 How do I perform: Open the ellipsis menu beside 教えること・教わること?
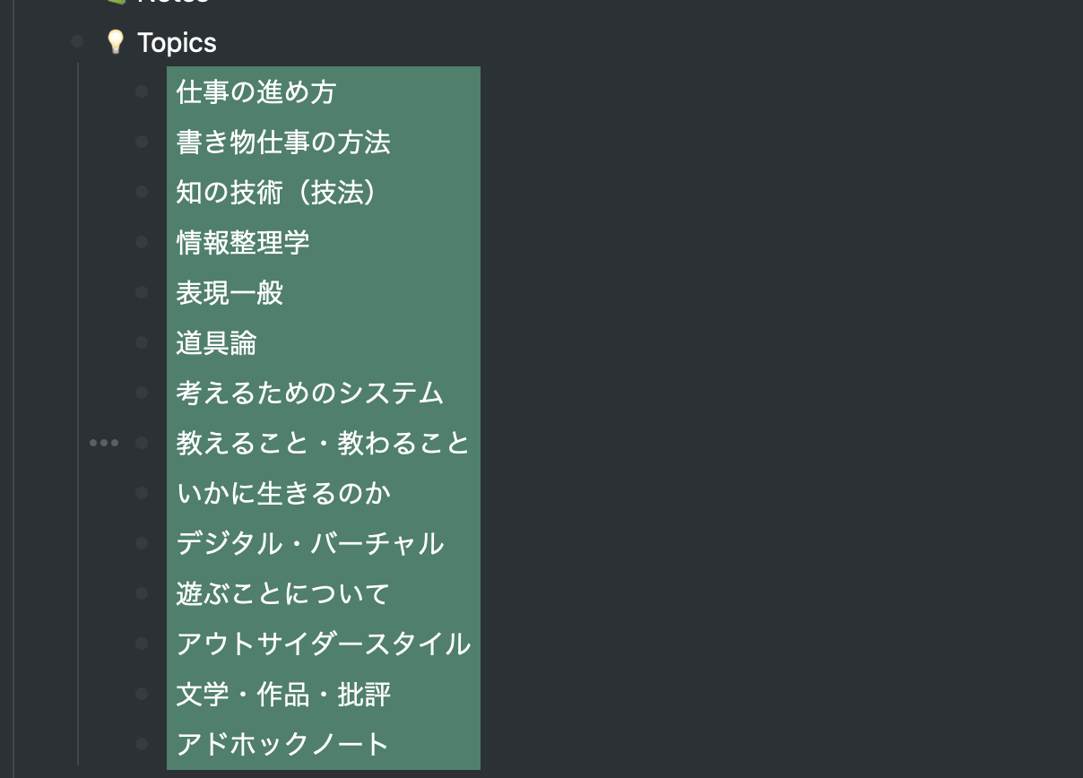pyautogui.click(x=104, y=442)
